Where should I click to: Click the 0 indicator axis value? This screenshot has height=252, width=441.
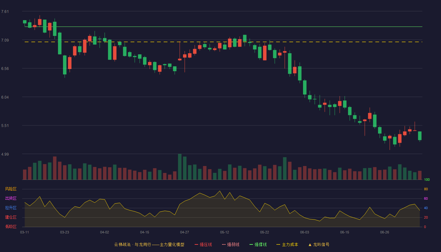(x=425, y=227)
